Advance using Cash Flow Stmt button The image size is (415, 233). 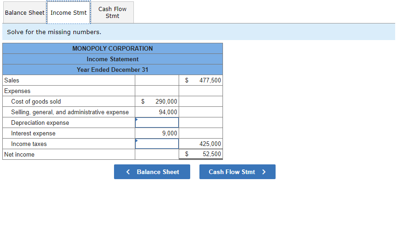coord(237,172)
